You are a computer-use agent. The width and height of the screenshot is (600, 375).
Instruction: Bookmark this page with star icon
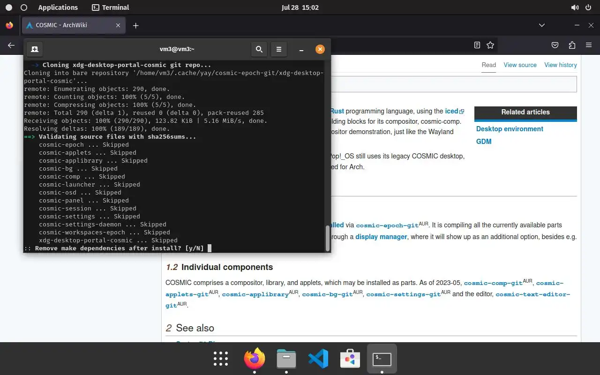click(490, 45)
